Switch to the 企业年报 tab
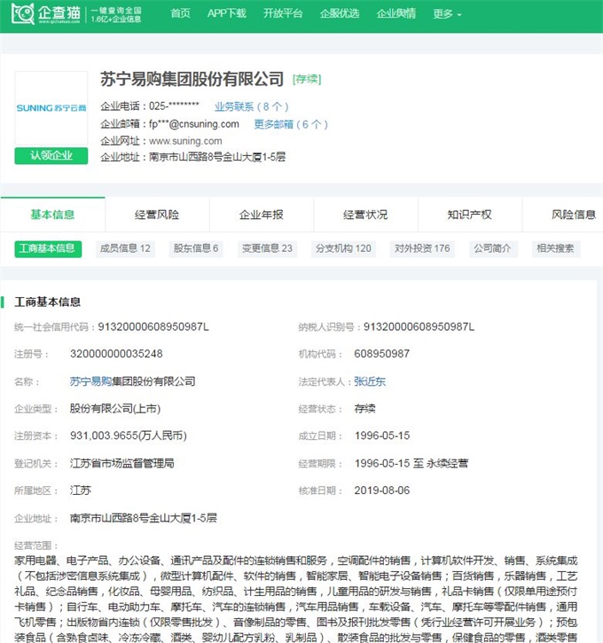The width and height of the screenshot is (603, 643). tap(261, 215)
